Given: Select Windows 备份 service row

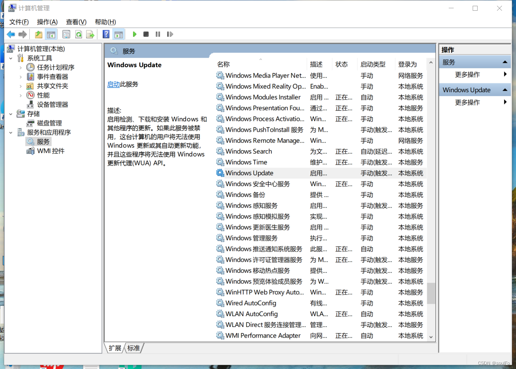Looking at the screenshot, I should point(320,195).
